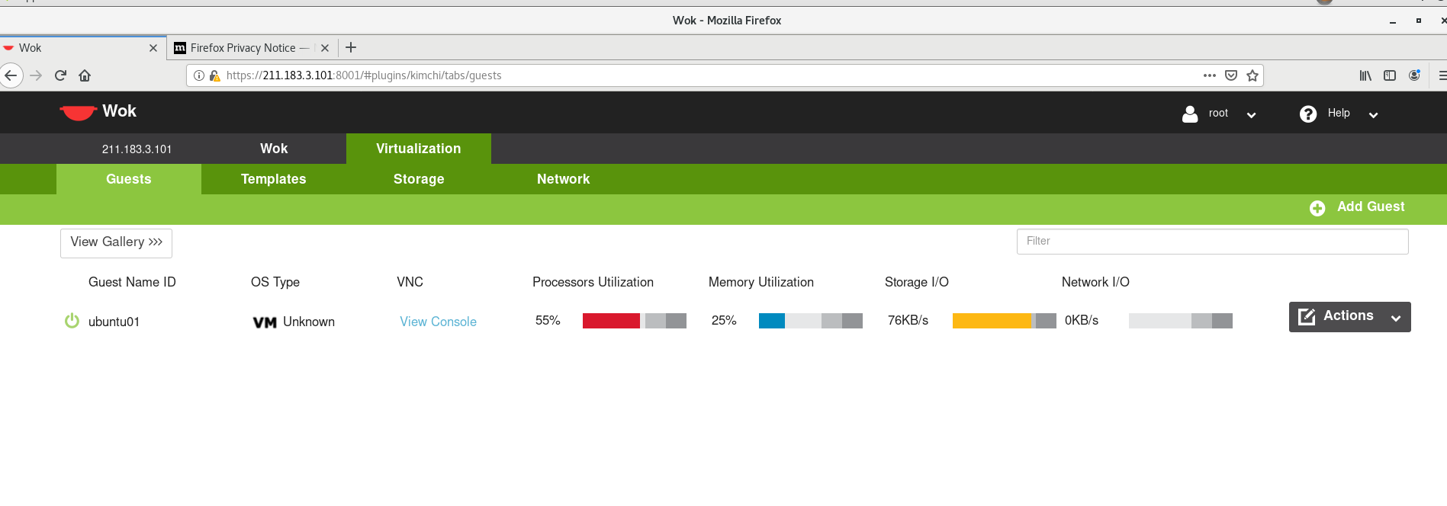Viewport: 1447px width, 506px height.
Task: Click the Firefox home icon
Action: click(85, 75)
